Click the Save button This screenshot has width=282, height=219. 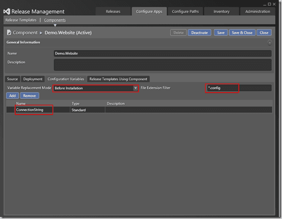(x=221, y=33)
